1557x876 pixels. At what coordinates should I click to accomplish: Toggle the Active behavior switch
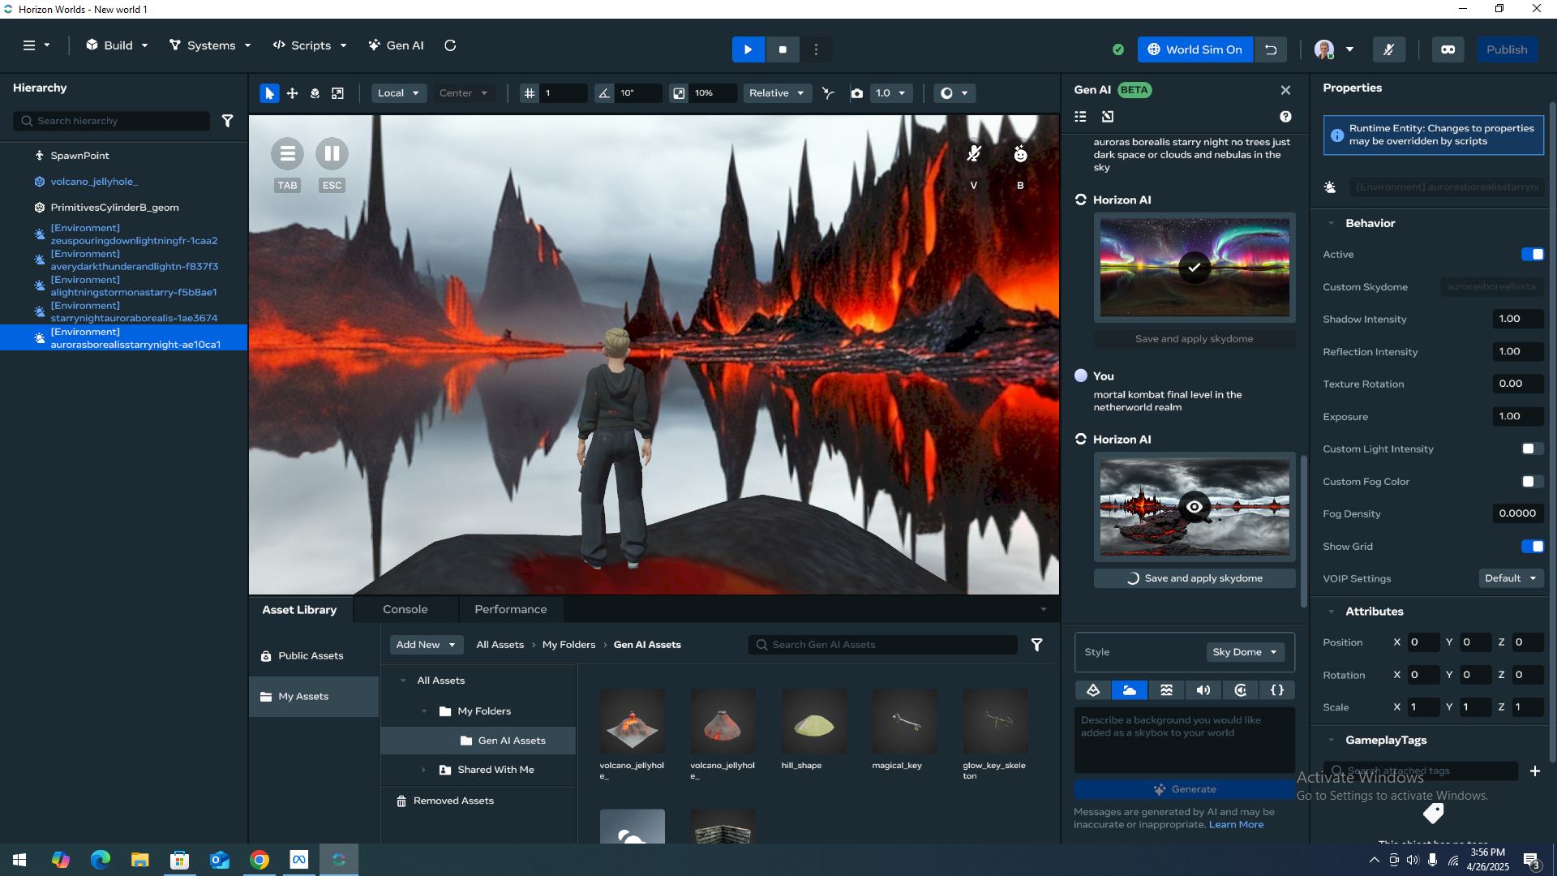click(x=1532, y=255)
